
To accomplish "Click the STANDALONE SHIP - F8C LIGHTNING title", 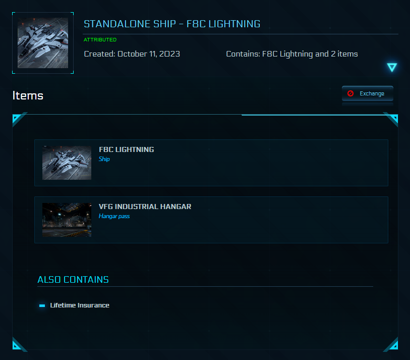I will click(x=172, y=23).
